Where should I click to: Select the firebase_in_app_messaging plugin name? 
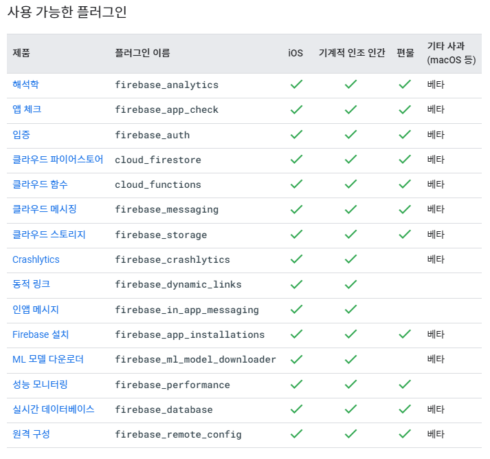pos(187,310)
